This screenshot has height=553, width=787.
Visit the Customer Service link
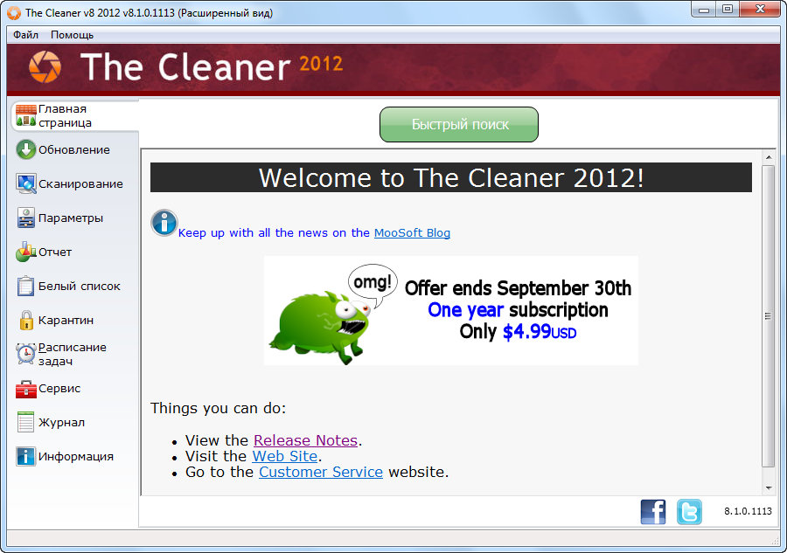point(321,472)
